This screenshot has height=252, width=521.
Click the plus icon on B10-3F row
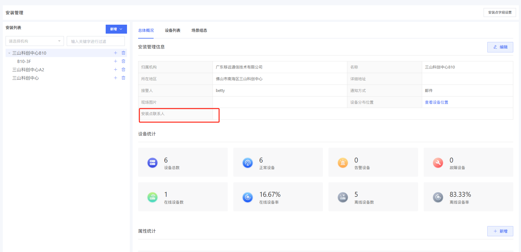[x=116, y=61]
